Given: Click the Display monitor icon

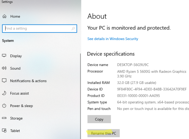Looking at the screenshot, I should [4, 55].
